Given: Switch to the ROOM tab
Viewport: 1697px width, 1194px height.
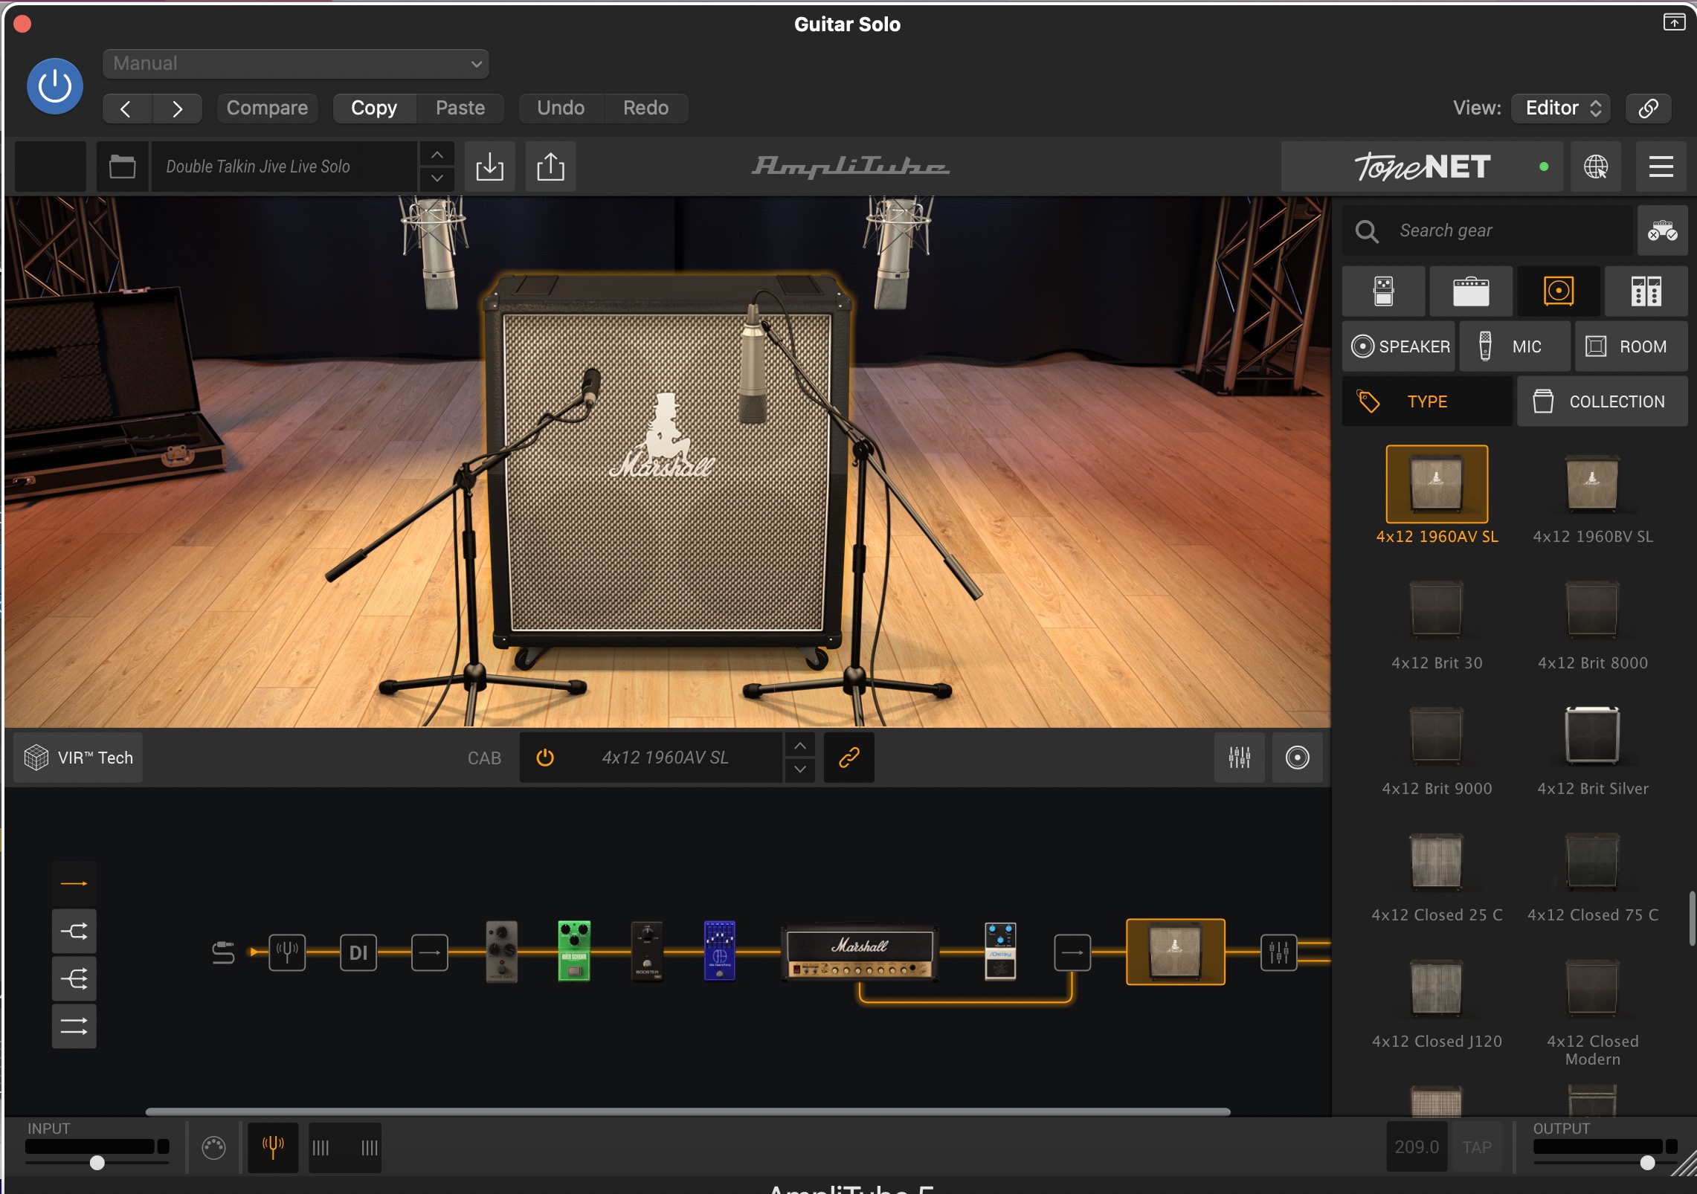Looking at the screenshot, I should 1631,346.
